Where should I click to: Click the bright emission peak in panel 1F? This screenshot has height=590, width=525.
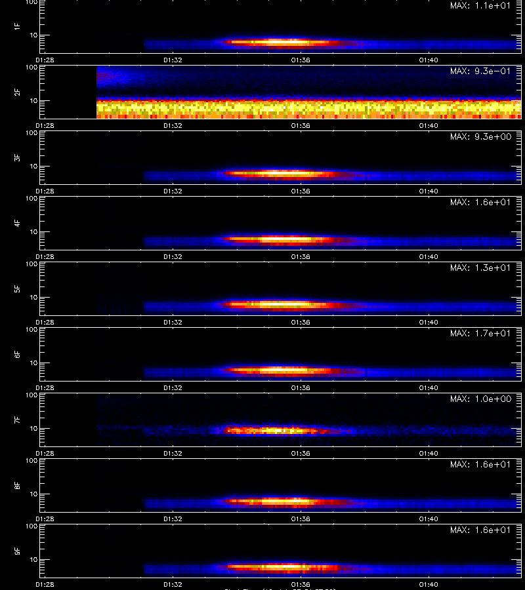(282, 42)
